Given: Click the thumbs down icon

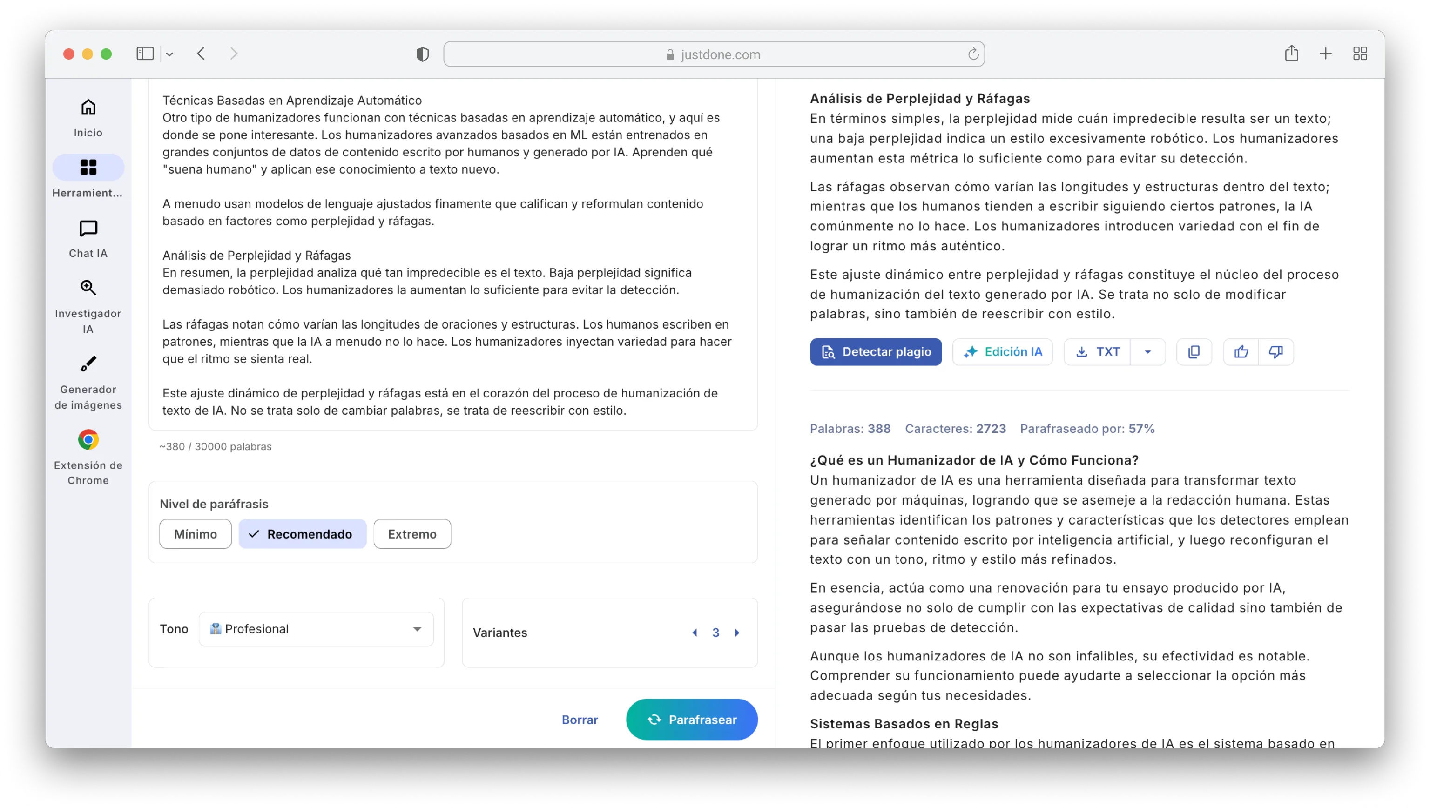Looking at the screenshot, I should click(x=1275, y=352).
